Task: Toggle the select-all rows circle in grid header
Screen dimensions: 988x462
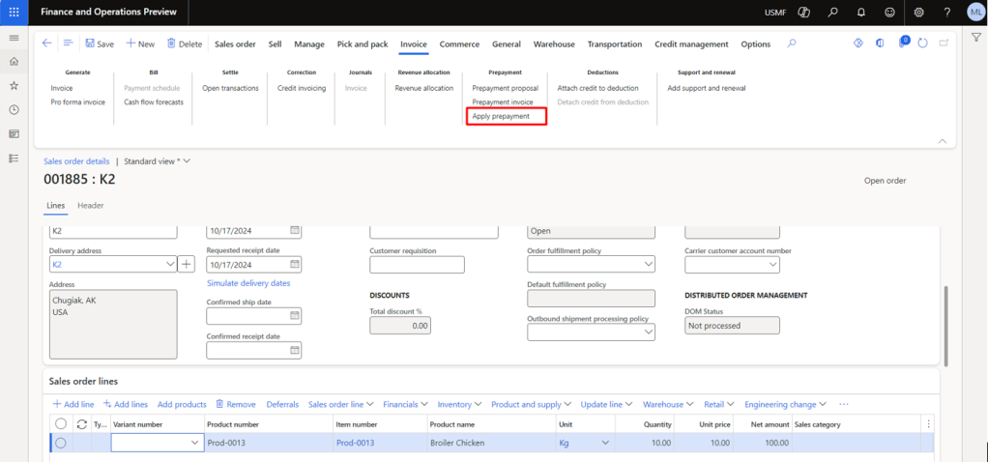Action: click(61, 423)
